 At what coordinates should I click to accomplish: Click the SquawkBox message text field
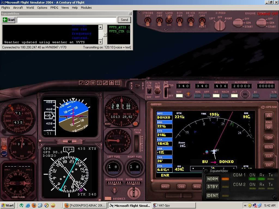(x=66, y=20)
